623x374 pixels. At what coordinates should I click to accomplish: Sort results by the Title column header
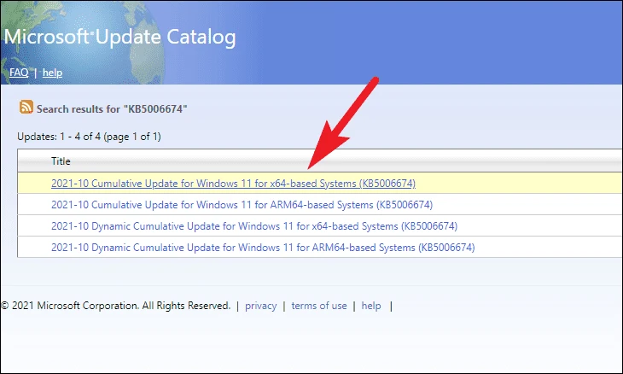(x=61, y=161)
